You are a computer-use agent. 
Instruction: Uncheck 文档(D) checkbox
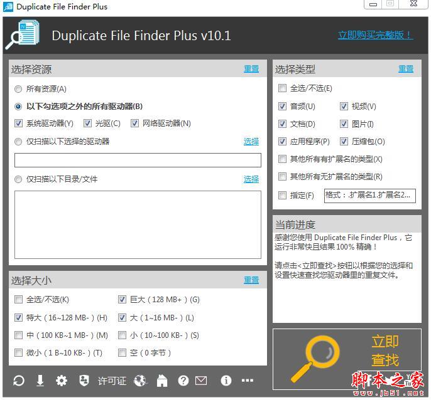pos(282,124)
